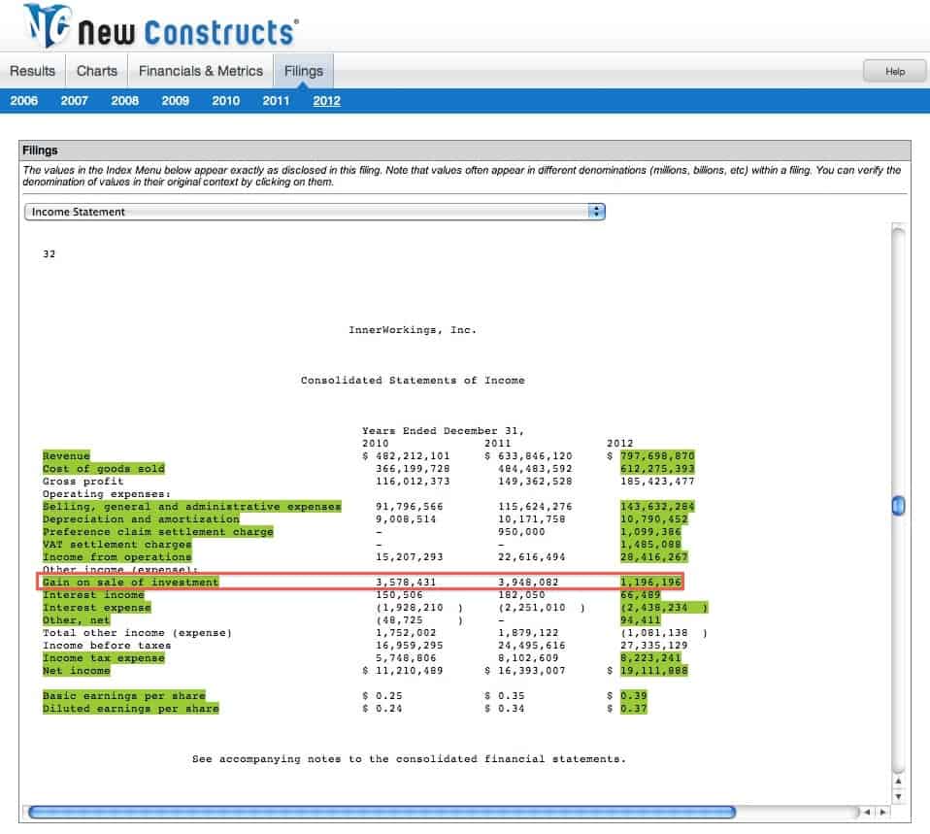Click the 2012 income tax value 8,223,241
This screenshot has width=930, height=834.
click(650, 658)
